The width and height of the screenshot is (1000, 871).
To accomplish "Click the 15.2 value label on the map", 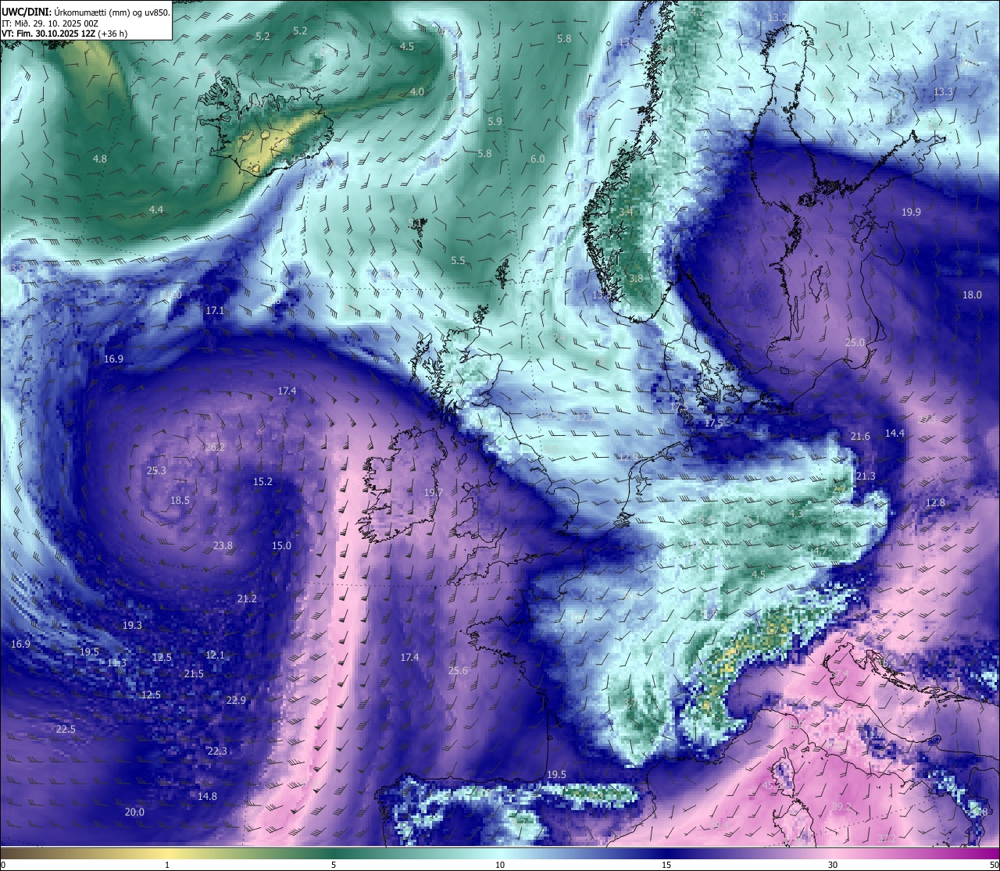I will [x=262, y=481].
